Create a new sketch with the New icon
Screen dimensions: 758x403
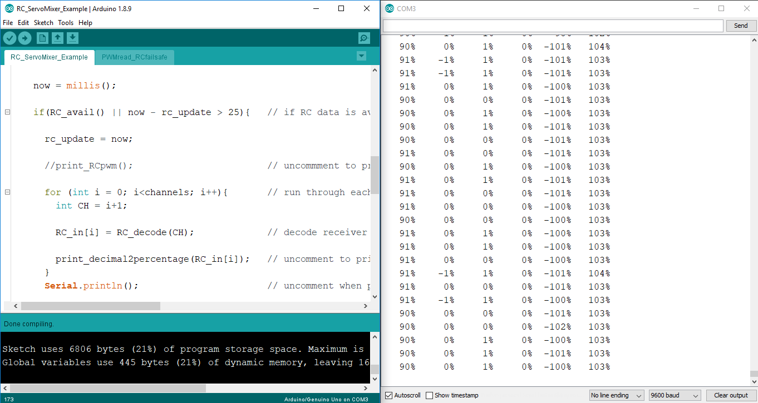[42, 38]
